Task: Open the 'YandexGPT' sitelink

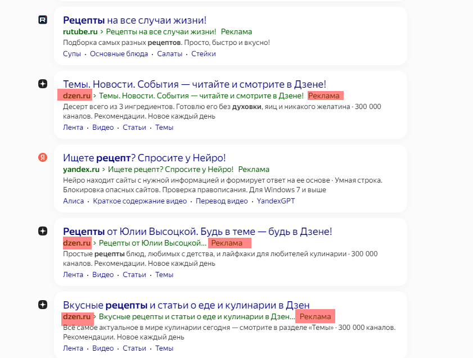Action: point(276,201)
